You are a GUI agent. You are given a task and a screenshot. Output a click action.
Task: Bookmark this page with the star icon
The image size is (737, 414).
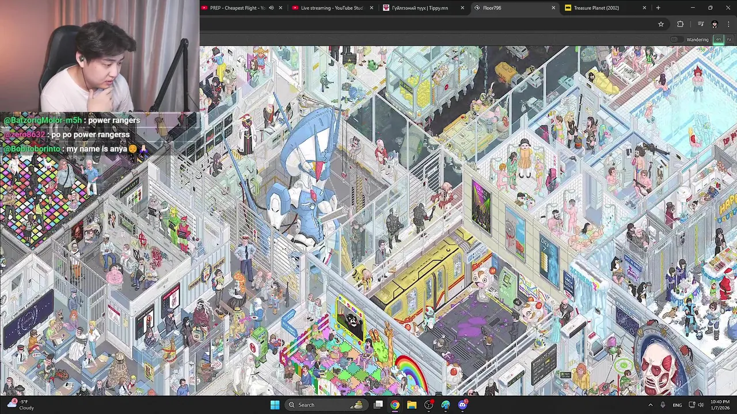point(661,24)
